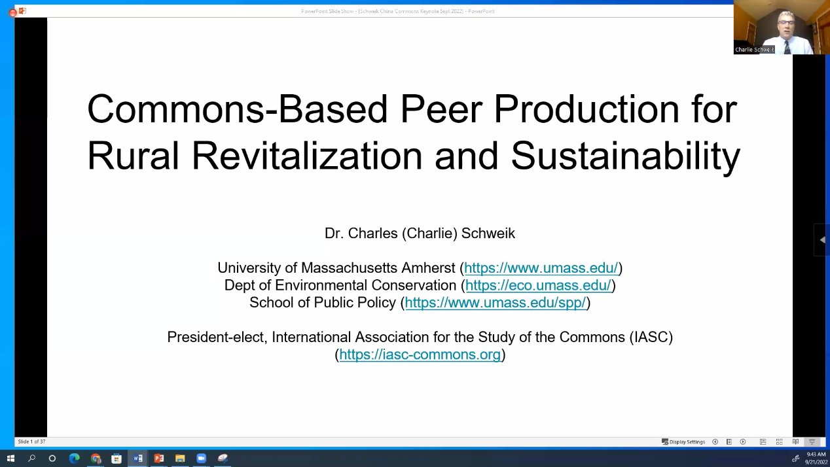830x467 pixels.
Task: Open the umass.edu homepage link
Action: (541, 268)
